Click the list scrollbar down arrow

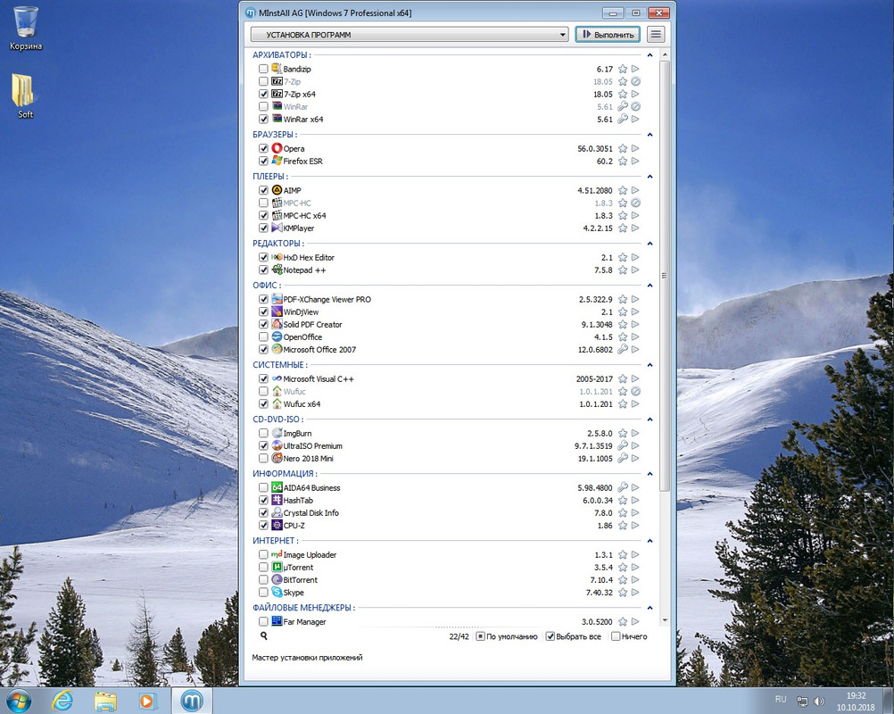665,620
